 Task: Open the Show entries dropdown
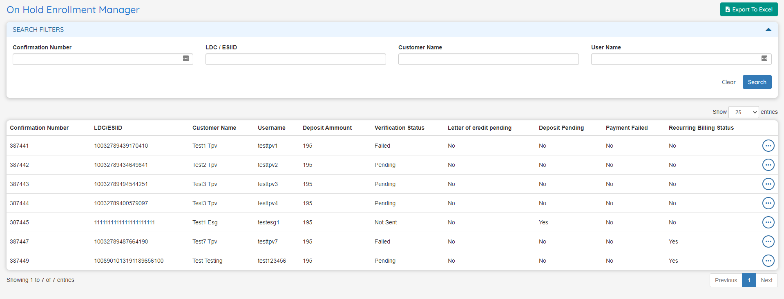(744, 112)
